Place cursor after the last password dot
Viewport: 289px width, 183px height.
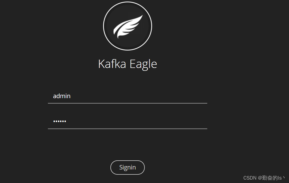pos(67,121)
